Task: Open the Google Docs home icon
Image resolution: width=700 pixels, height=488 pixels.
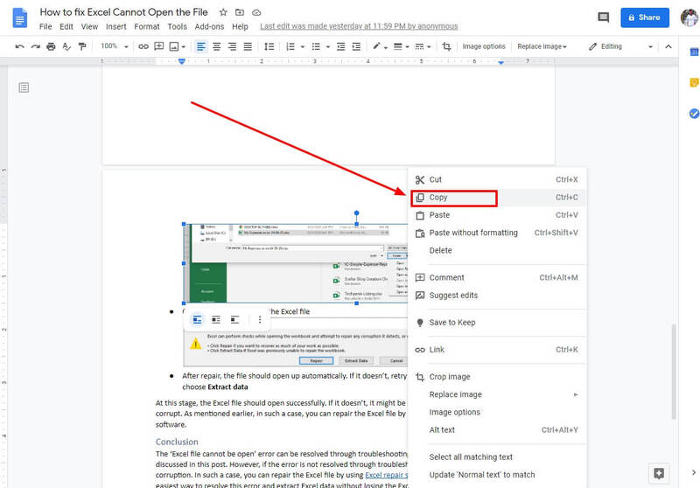Action: [x=20, y=17]
